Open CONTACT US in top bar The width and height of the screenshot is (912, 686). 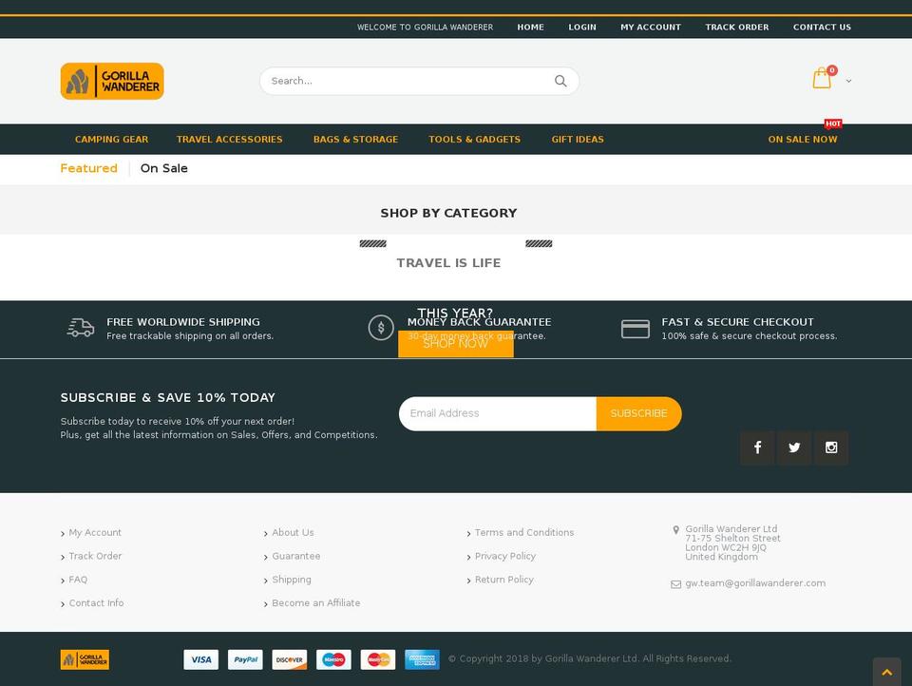822,27
